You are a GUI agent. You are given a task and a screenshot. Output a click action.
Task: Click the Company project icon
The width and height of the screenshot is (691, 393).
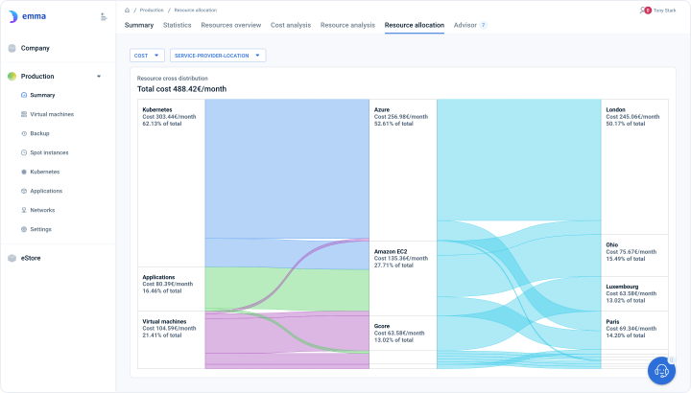coord(12,48)
